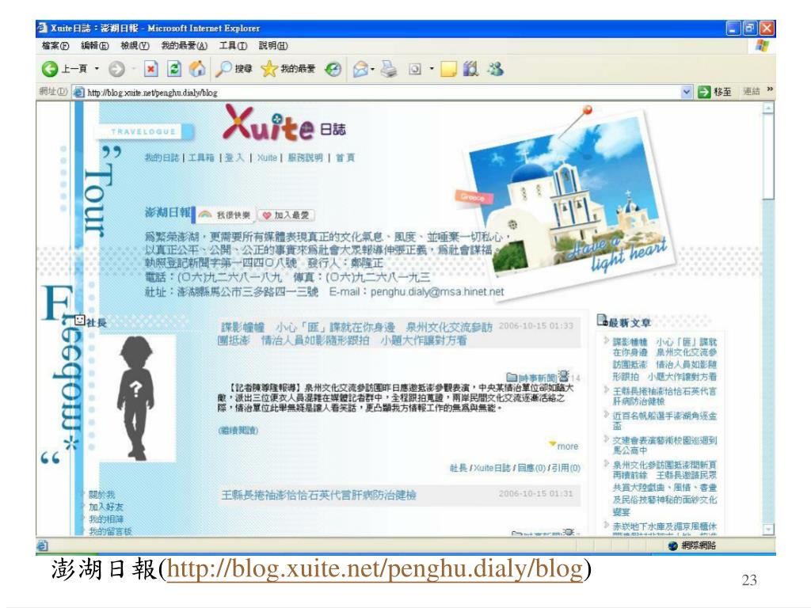Viewport: 811px width, 608px height.
Task: Stop page loading with red X icon
Action: tap(150, 69)
